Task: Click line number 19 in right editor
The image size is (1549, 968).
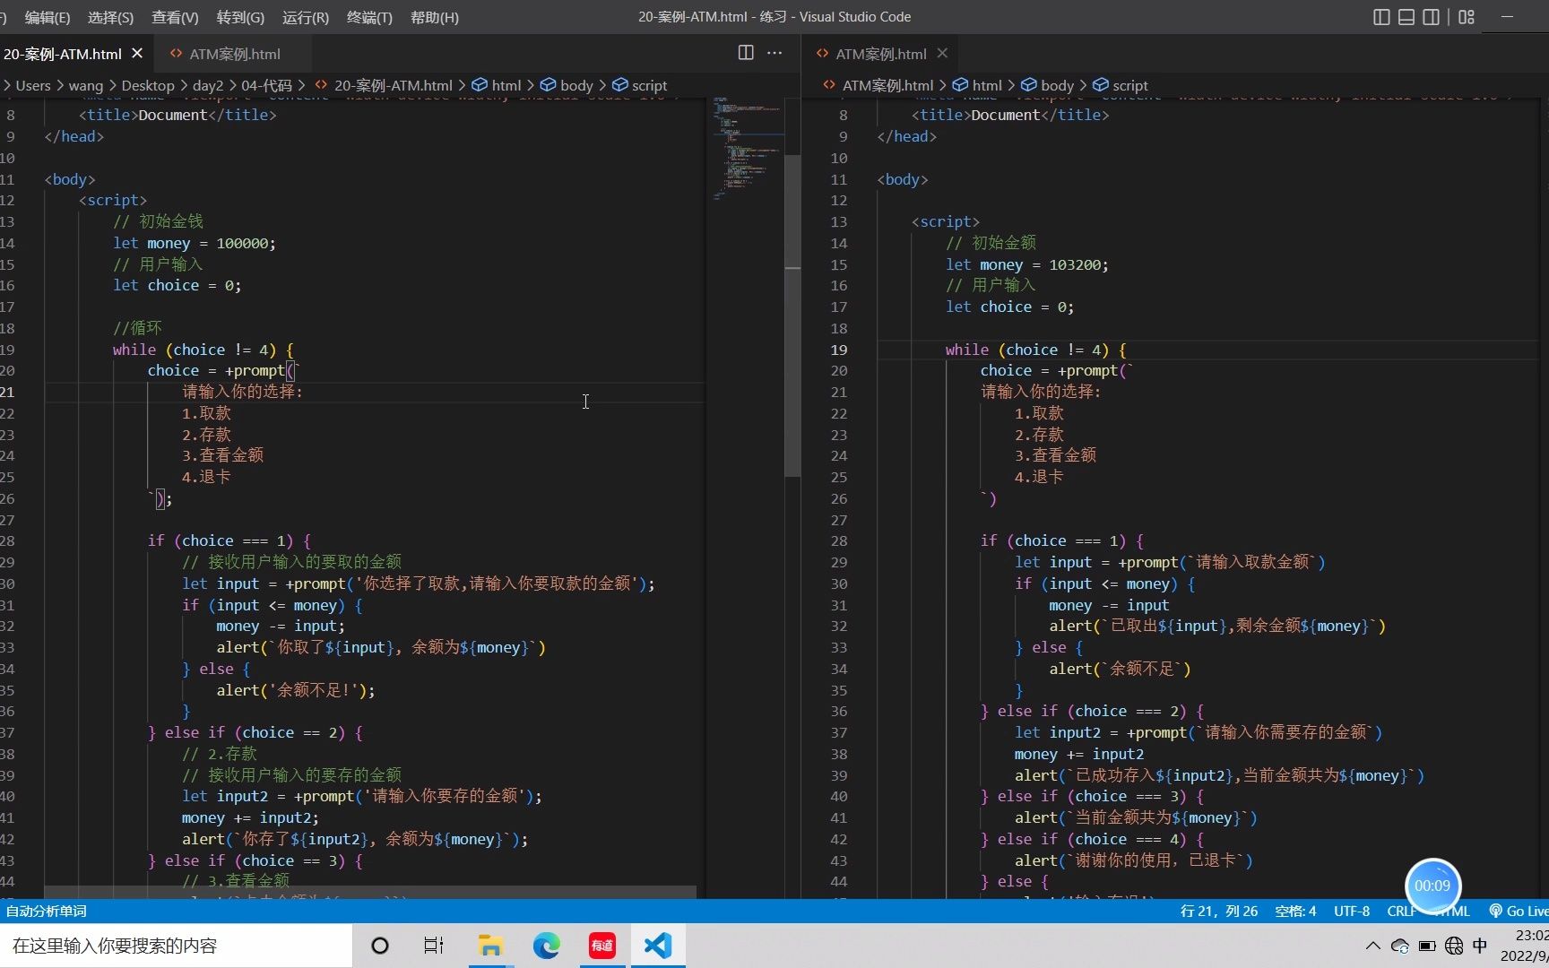Action: [x=838, y=350]
